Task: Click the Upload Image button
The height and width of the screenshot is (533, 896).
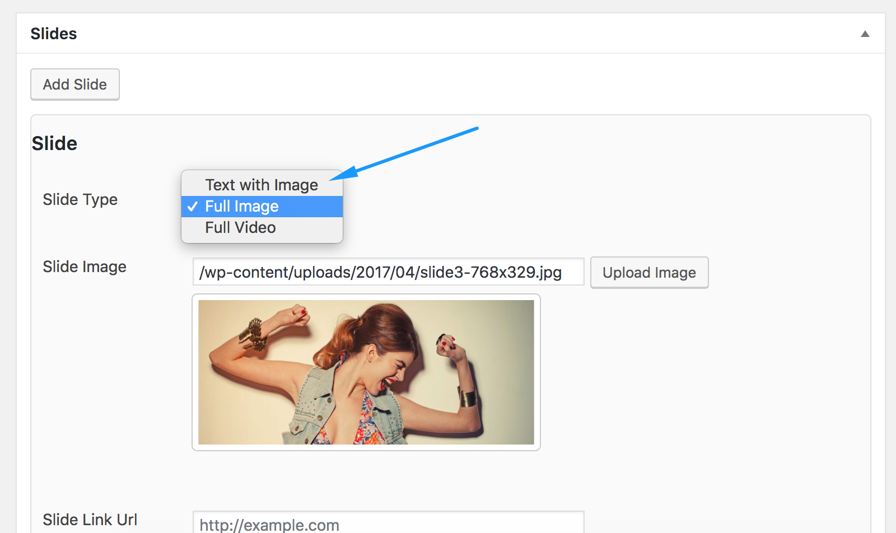Action: point(650,273)
